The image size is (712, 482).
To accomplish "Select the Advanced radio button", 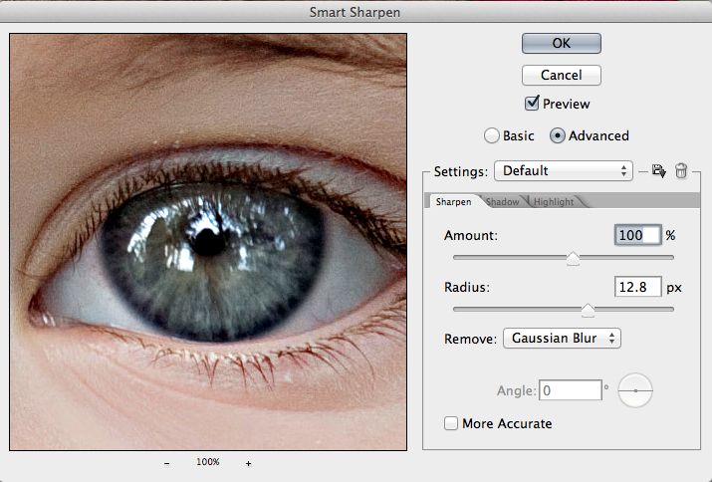I will 558,135.
